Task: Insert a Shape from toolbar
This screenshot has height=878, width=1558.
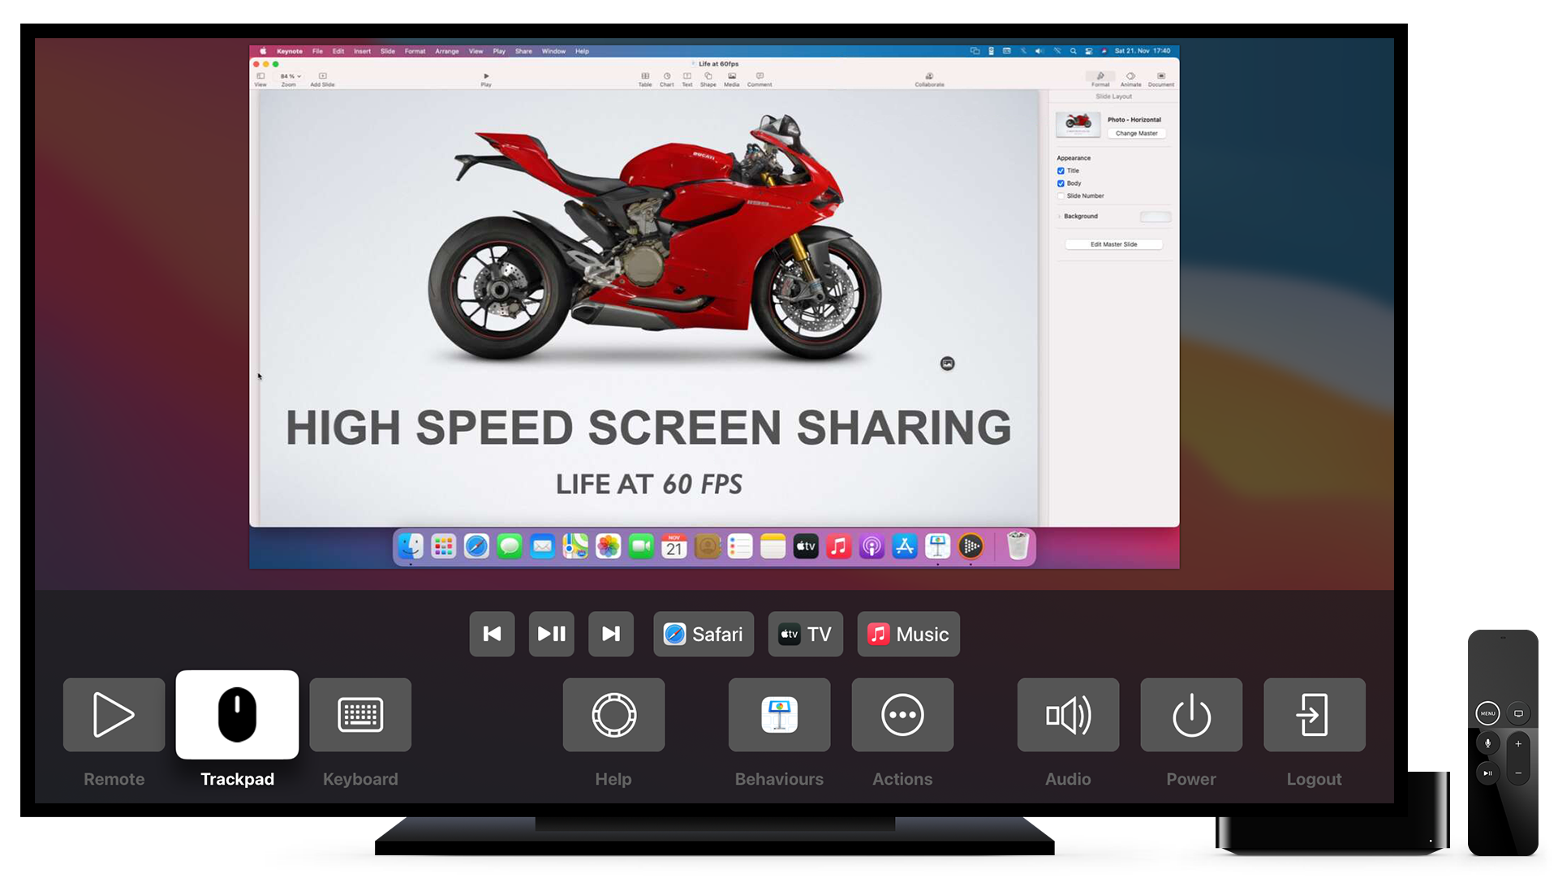Action: coord(708,79)
